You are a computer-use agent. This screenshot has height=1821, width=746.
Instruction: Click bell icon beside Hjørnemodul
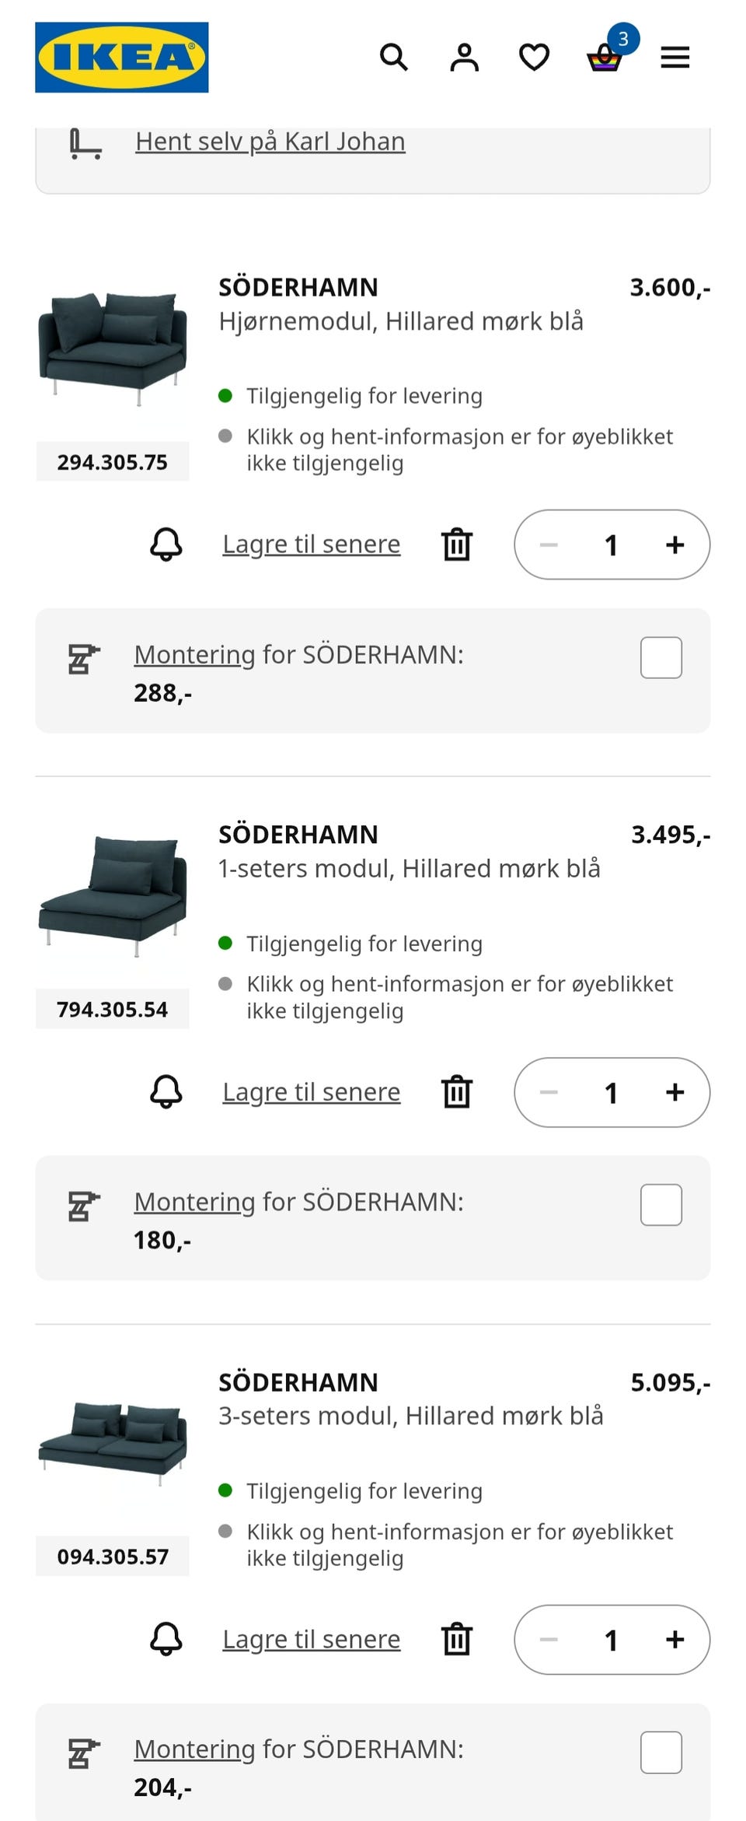[166, 545]
